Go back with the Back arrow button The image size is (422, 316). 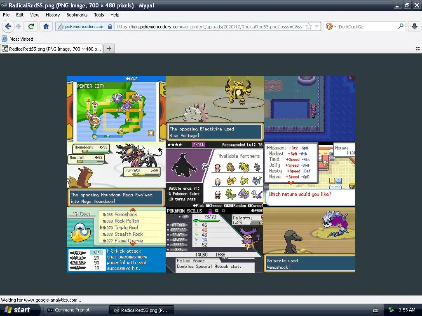coord(8,26)
